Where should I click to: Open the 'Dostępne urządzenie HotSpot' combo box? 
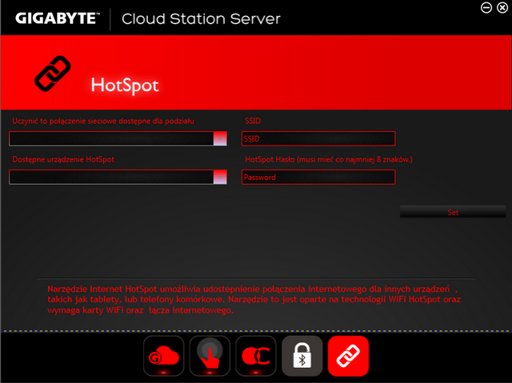point(118,178)
